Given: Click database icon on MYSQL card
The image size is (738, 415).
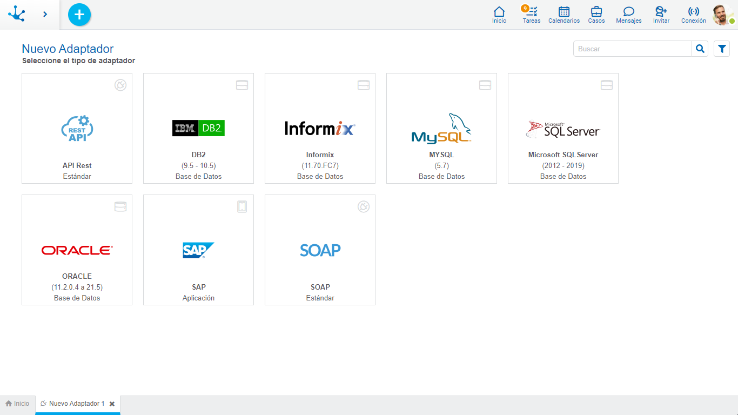Looking at the screenshot, I should 485,85.
